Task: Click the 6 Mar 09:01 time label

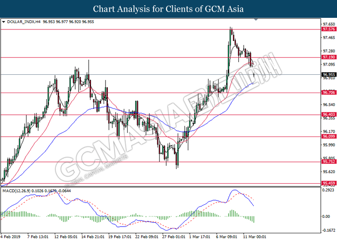Action: click(227, 237)
